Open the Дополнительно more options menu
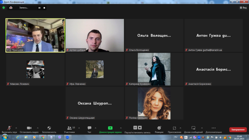The image size is (249, 140). [x=213, y=128]
